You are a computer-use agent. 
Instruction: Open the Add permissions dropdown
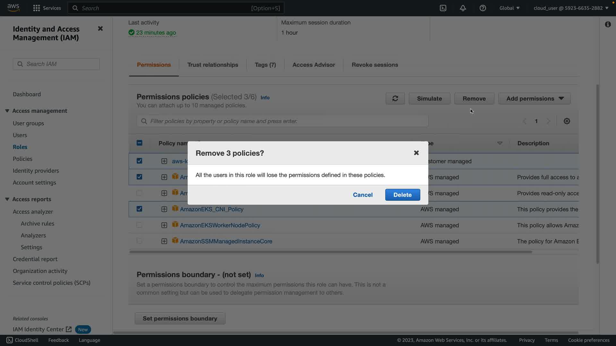[534, 99]
